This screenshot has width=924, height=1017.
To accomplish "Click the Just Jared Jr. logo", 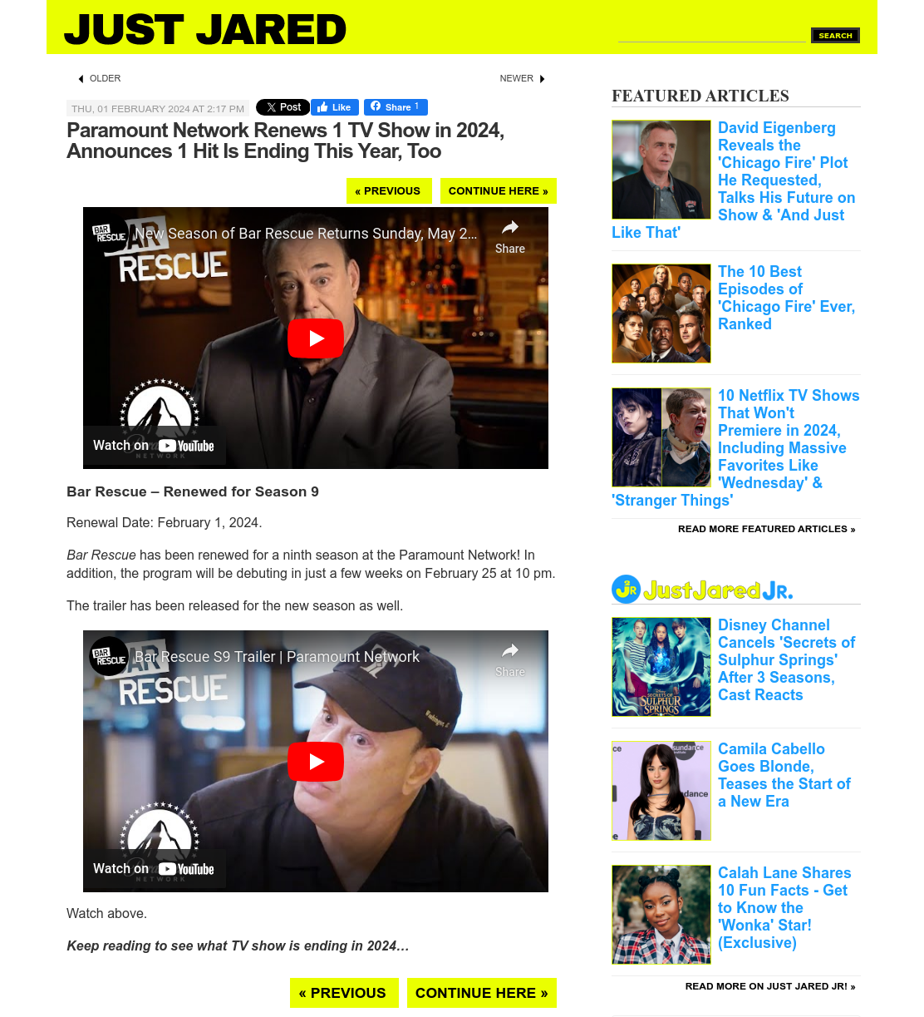I will coord(703,589).
